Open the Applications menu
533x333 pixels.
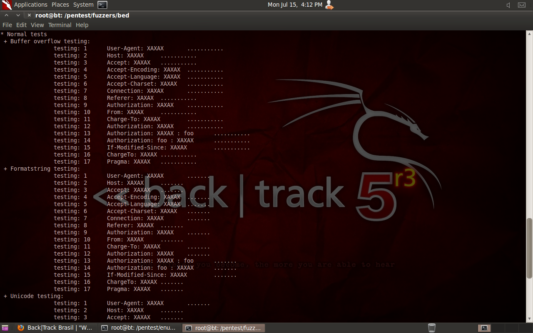[31, 5]
